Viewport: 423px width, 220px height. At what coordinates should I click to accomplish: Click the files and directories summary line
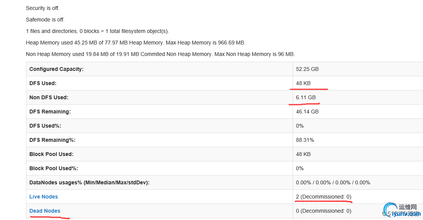point(97,31)
